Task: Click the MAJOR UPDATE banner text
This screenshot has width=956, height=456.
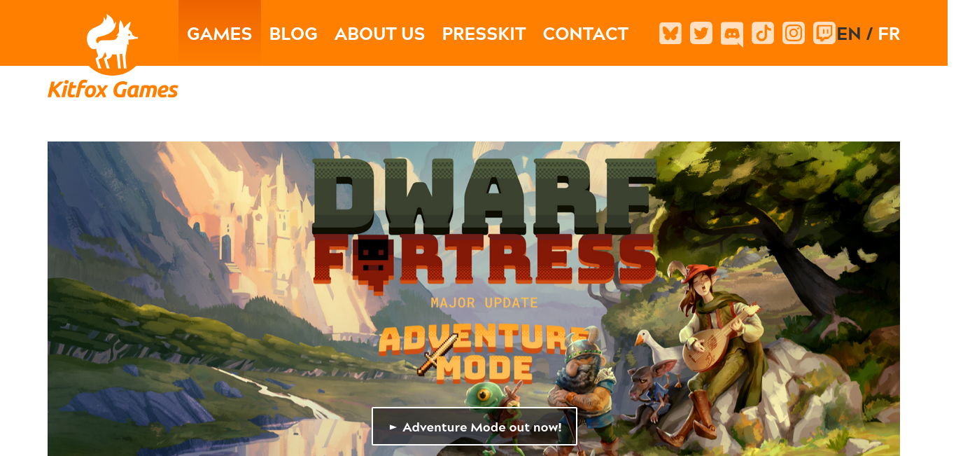Action: [x=484, y=303]
